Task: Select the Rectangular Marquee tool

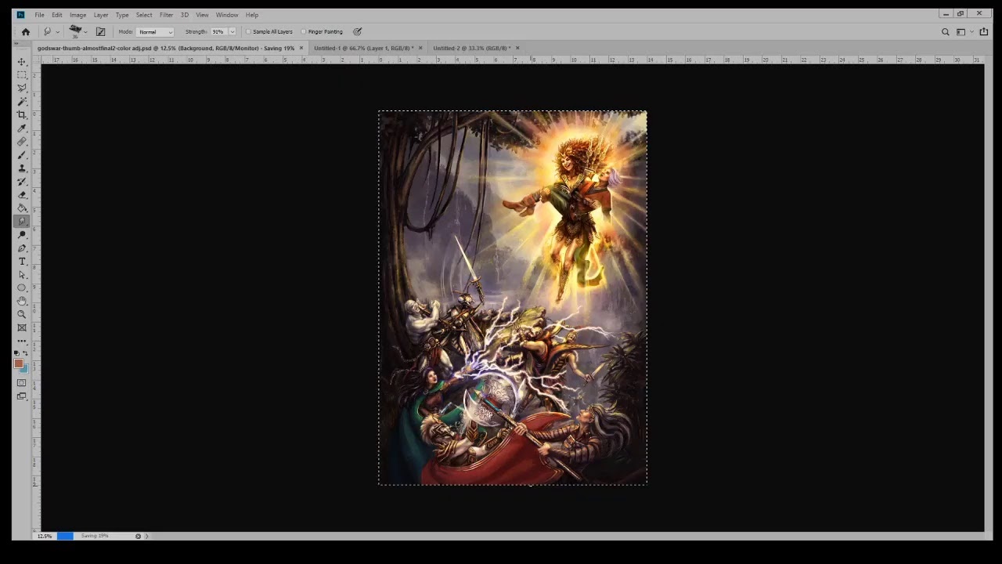Action: coord(22,74)
